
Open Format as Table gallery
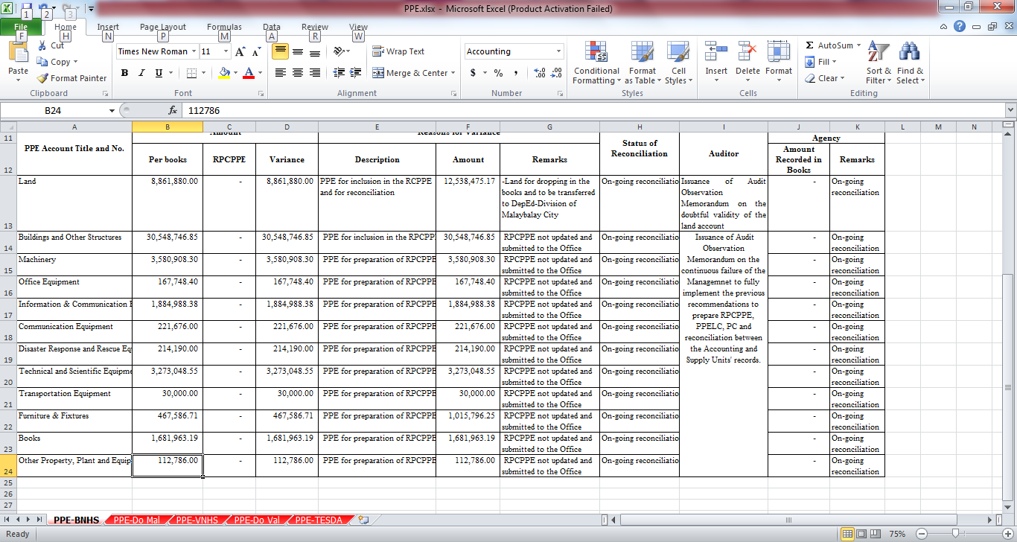[642, 63]
